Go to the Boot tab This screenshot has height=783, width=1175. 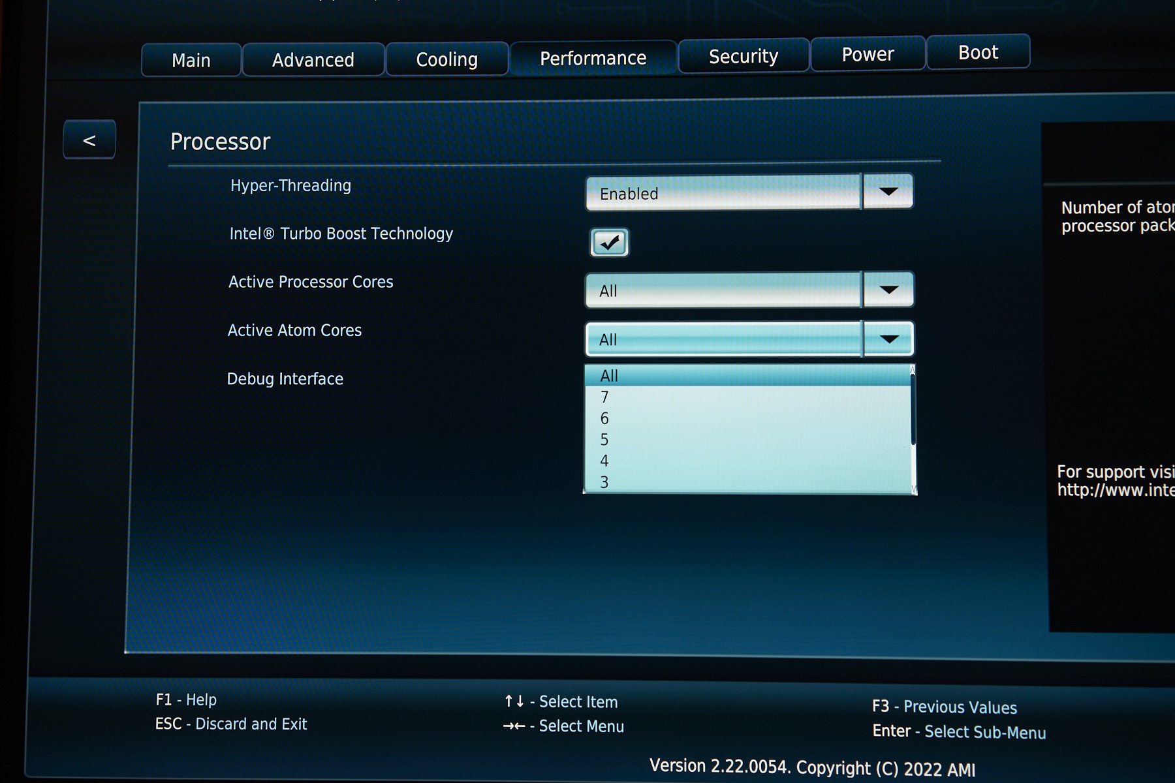(978, 52)
